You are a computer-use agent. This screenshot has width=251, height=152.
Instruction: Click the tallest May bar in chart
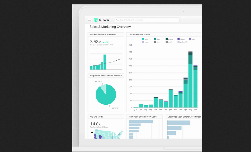pyautogui.click(x=190, y=85)
